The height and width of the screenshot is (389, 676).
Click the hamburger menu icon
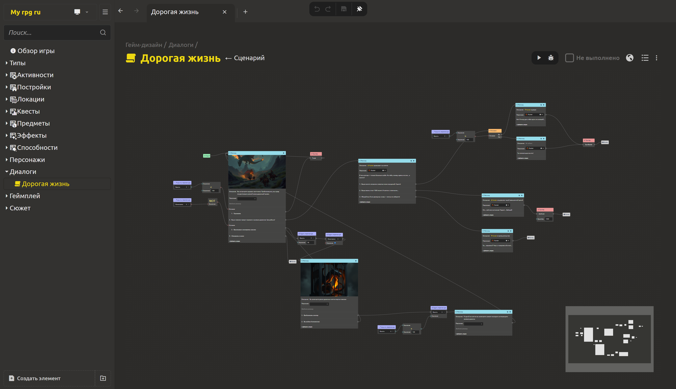(105, 12)
